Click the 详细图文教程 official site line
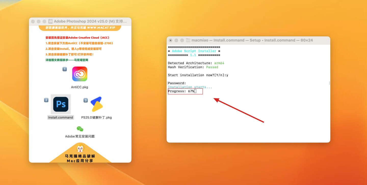The image size is (367, 185). (x=67, y=60)
